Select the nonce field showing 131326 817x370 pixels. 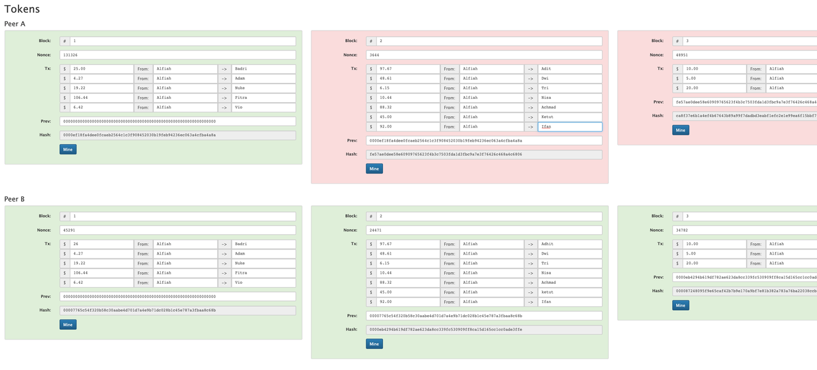178,55
